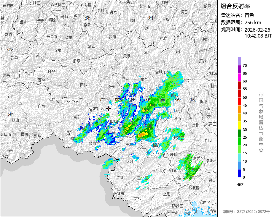The image size is (274, 217).
Task: Click the time 10:42:08 BJT
Action: [x=258, y=36]
